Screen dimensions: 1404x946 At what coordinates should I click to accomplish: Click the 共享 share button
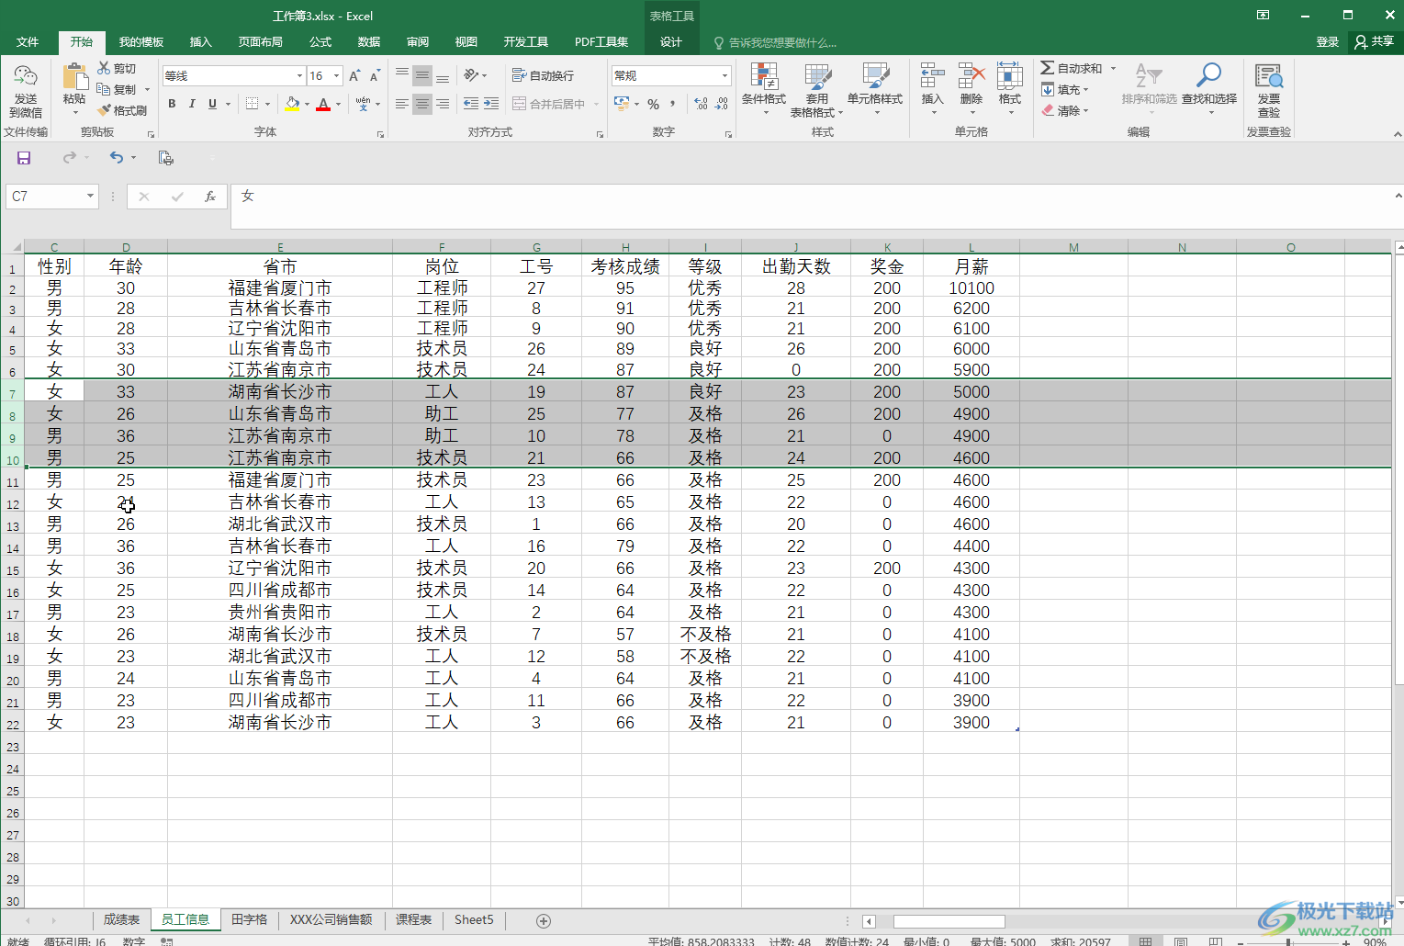tap(1375, 41)
